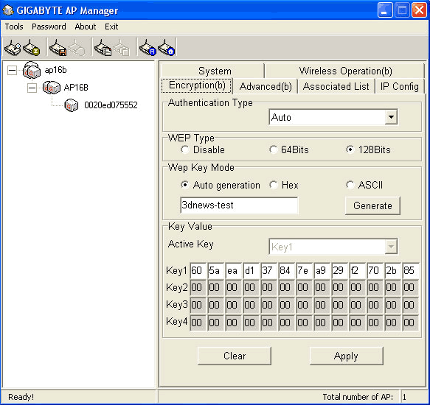
Task: Open the Tools menu
Action: [14, 27]
